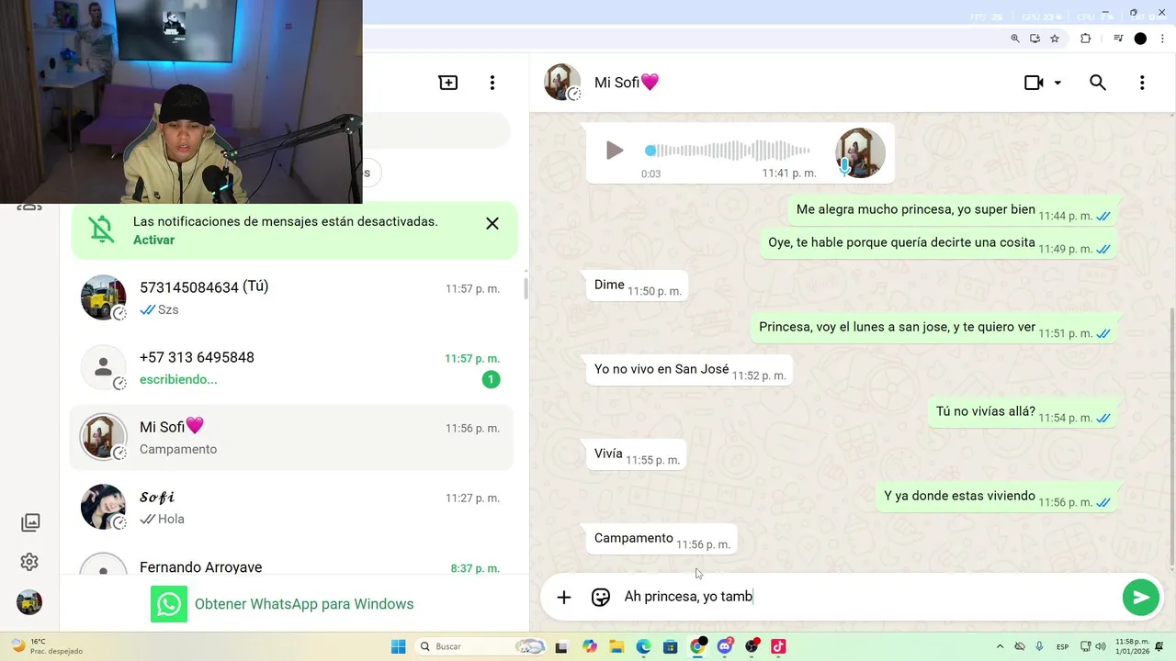Click message Oye, te hable porque quería

(939, 244)
